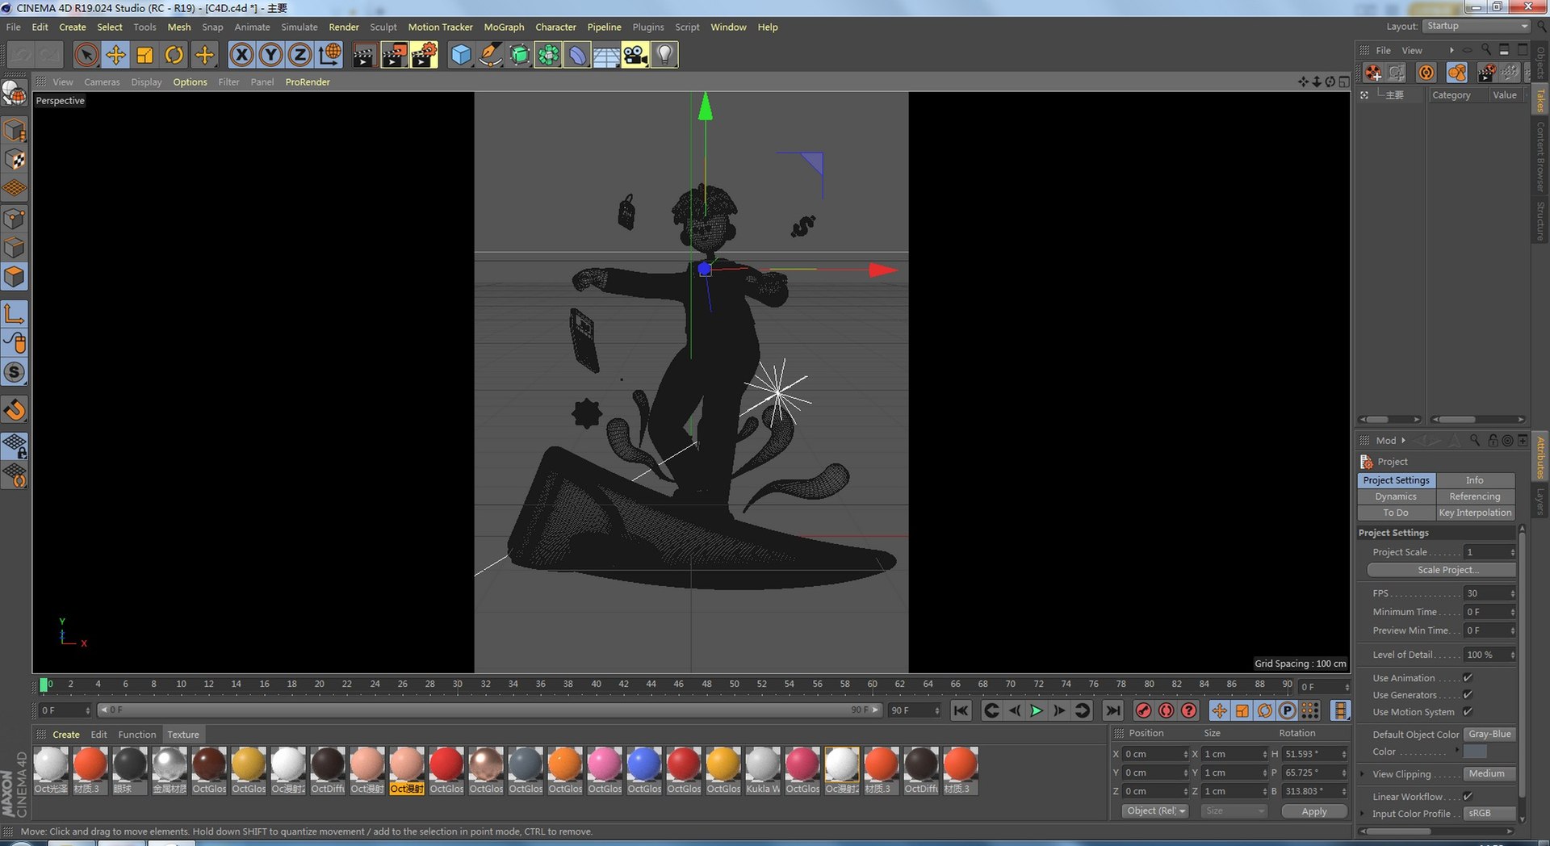1550x846 pixels.
Task: Uncheck Use Animation checkbox
Action: coord(1468,678)
